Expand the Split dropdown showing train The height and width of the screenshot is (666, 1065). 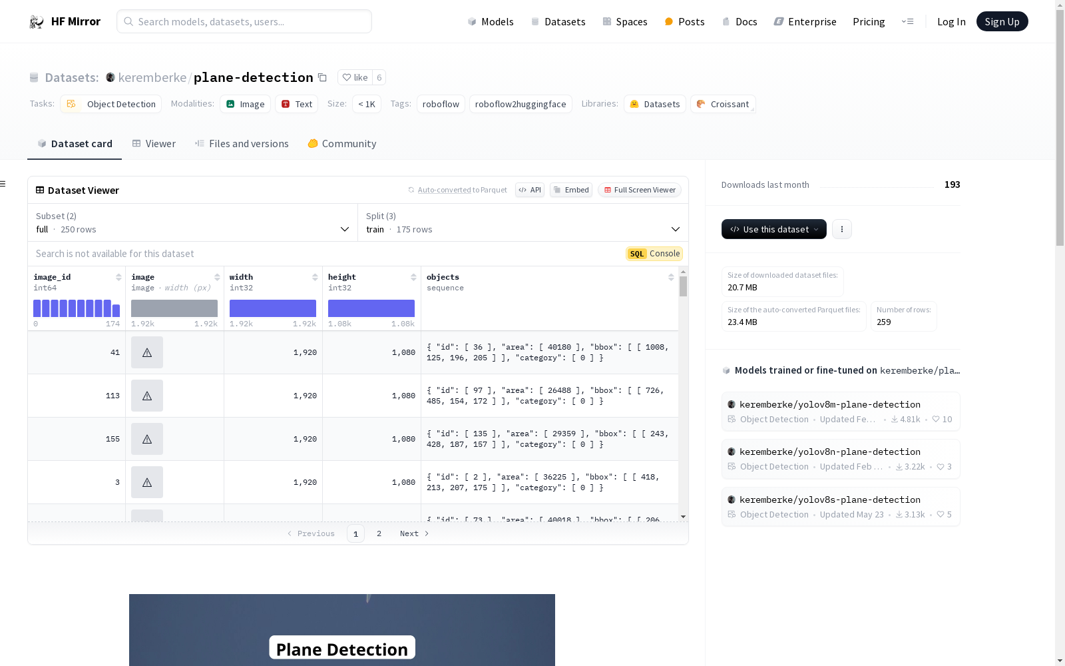pyautogui.click(x=523, y=222)
